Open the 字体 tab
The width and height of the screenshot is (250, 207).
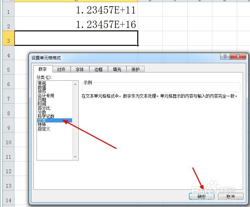coord(80,69)
